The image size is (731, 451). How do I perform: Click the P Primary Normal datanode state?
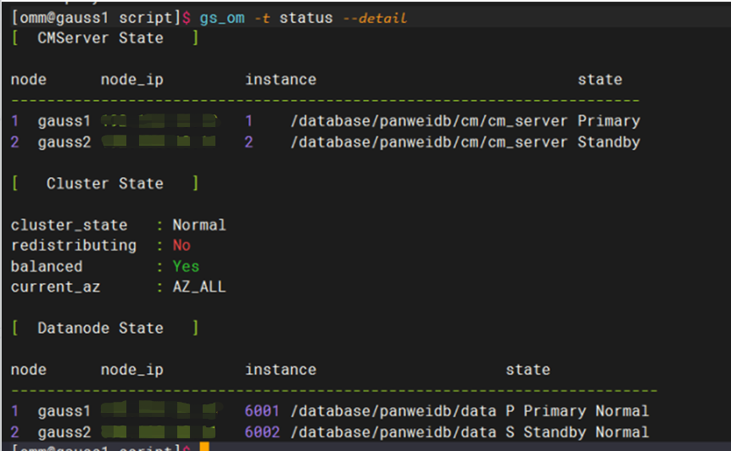tap(577, 411)
